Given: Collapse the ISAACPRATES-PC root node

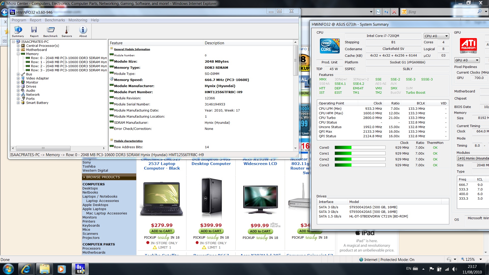Looking at the screenshot, I should point(13,42).
